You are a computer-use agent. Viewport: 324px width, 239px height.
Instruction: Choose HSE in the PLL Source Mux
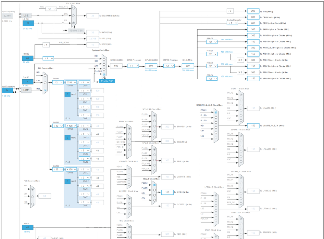(x=45, y=90)
